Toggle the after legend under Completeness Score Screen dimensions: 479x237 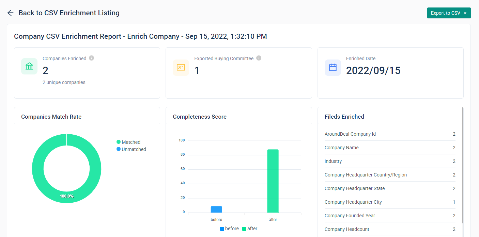point(249,228)
